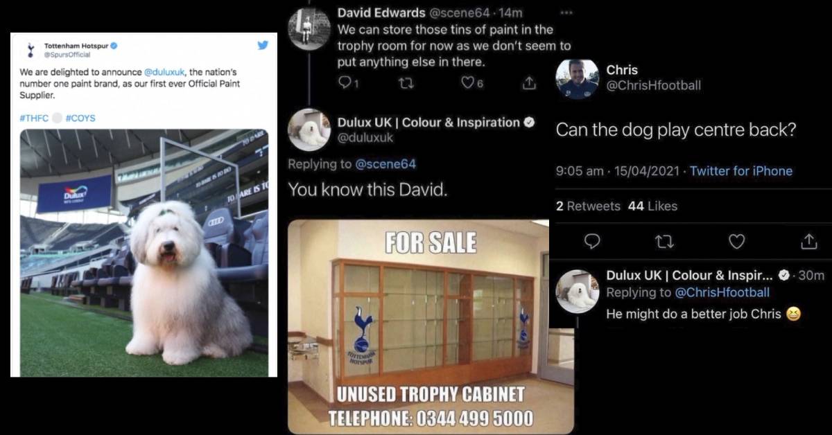Screen dimensions: 832x435
Task: Click the reply icon under David Edwards' tweet
Action: tap(345, 83)
